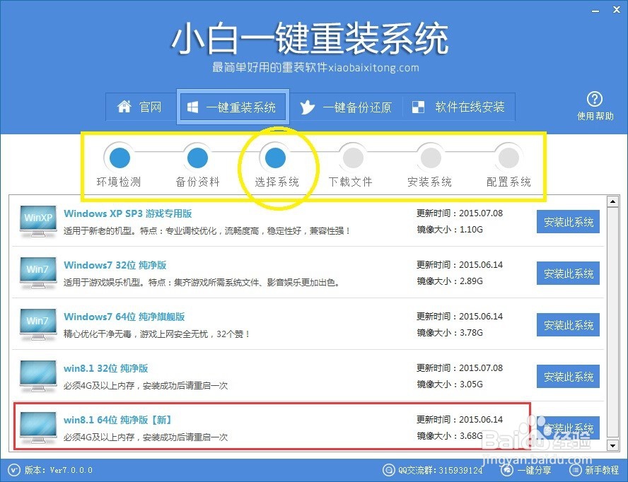Image resolution: width=628 pixels, height=482 pixels.
Task: Click the 安装系统 step circle
Action: point(431,158)
